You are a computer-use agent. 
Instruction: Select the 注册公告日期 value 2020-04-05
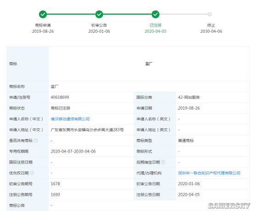pos(189,194)
